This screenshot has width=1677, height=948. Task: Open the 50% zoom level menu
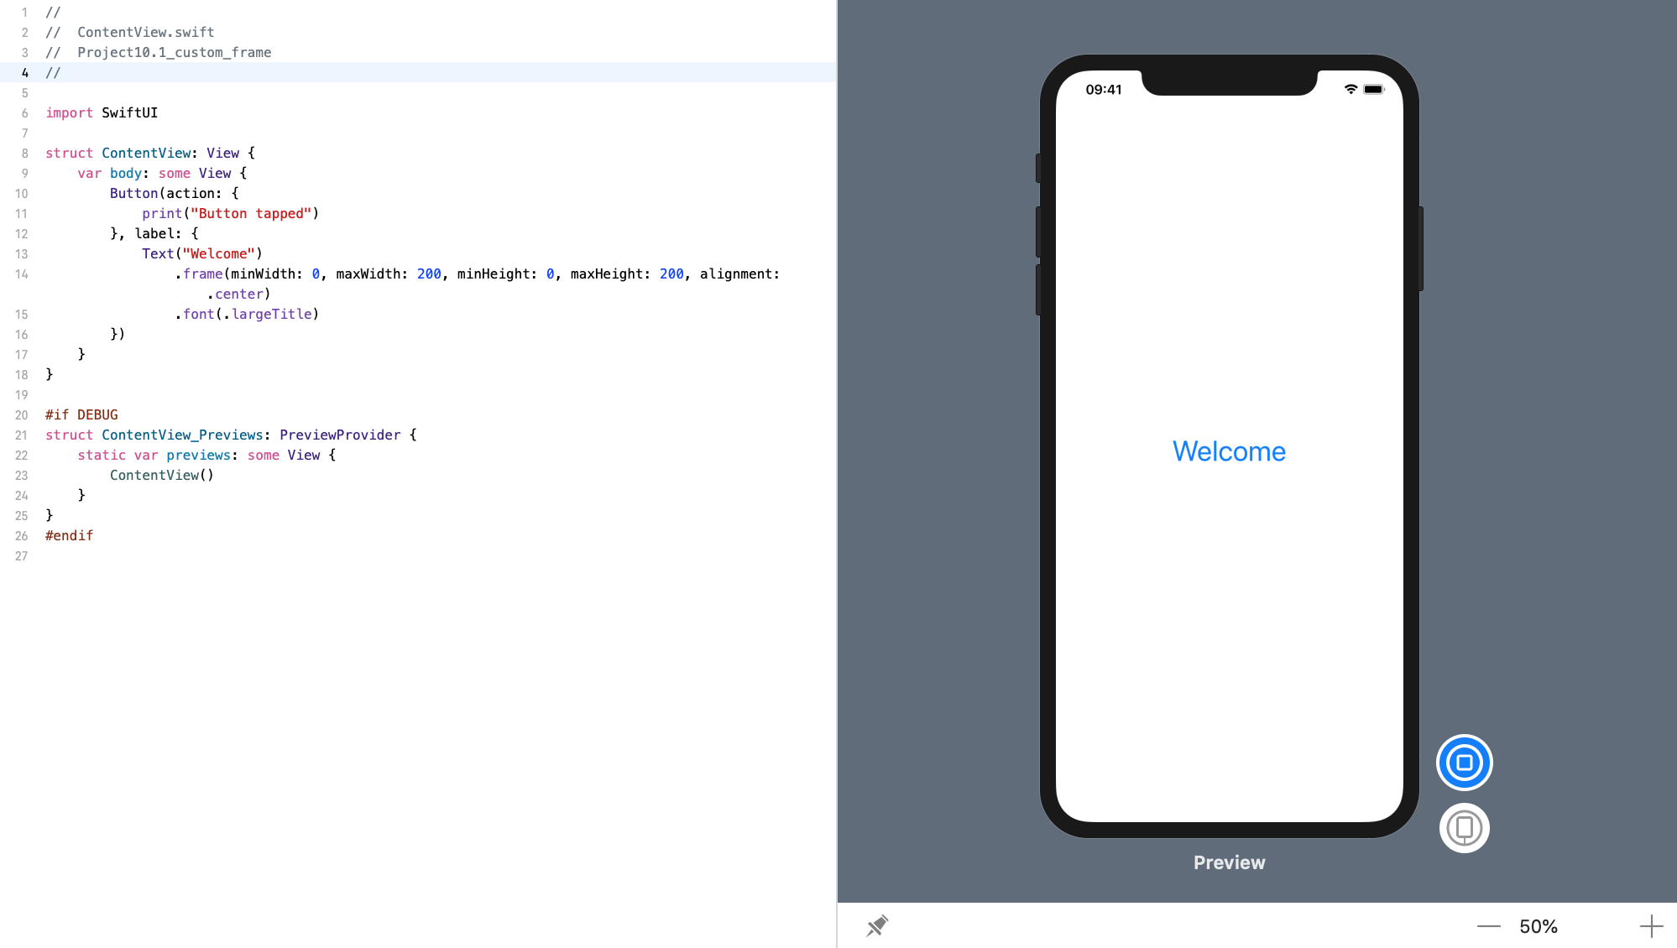click(1539, 926)
